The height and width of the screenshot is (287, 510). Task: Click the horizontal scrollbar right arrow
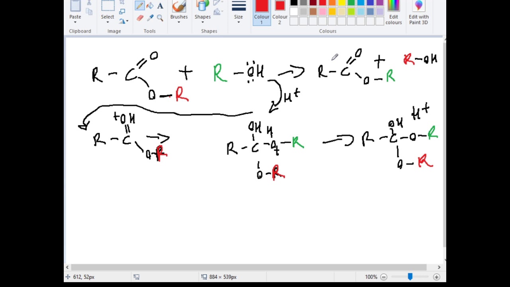[439, 267]
